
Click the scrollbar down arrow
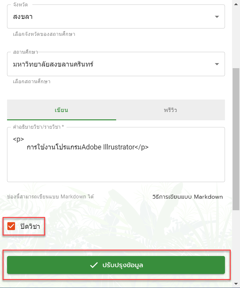(236, 284)
